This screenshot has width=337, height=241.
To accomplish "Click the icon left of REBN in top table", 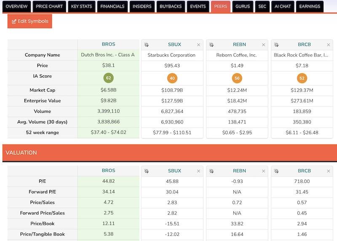I will tap(211, 45).
